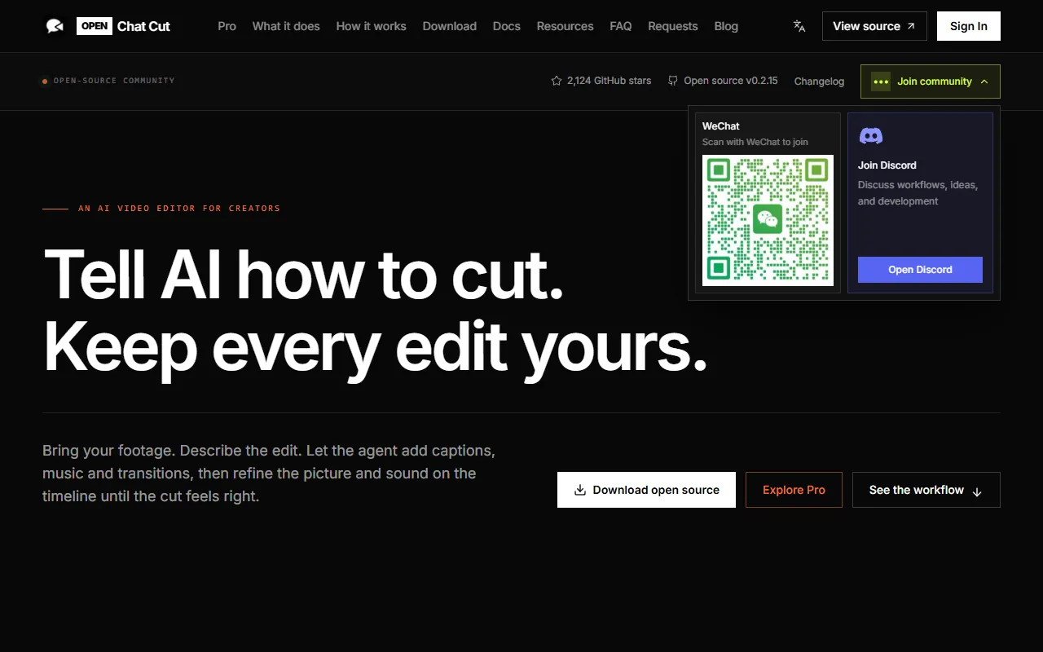Image resolution: width=1043 pixels, height=652 pixels.
Task: Collapse the Join community dropdown chevron
Action: [x=984, y=81]
